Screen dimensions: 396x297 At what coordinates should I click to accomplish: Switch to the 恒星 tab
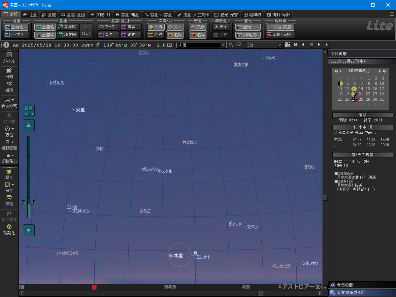(x=30, y=15)
